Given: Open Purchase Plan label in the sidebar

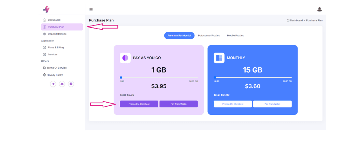Looking at the screenshot, I should [56, 27].
